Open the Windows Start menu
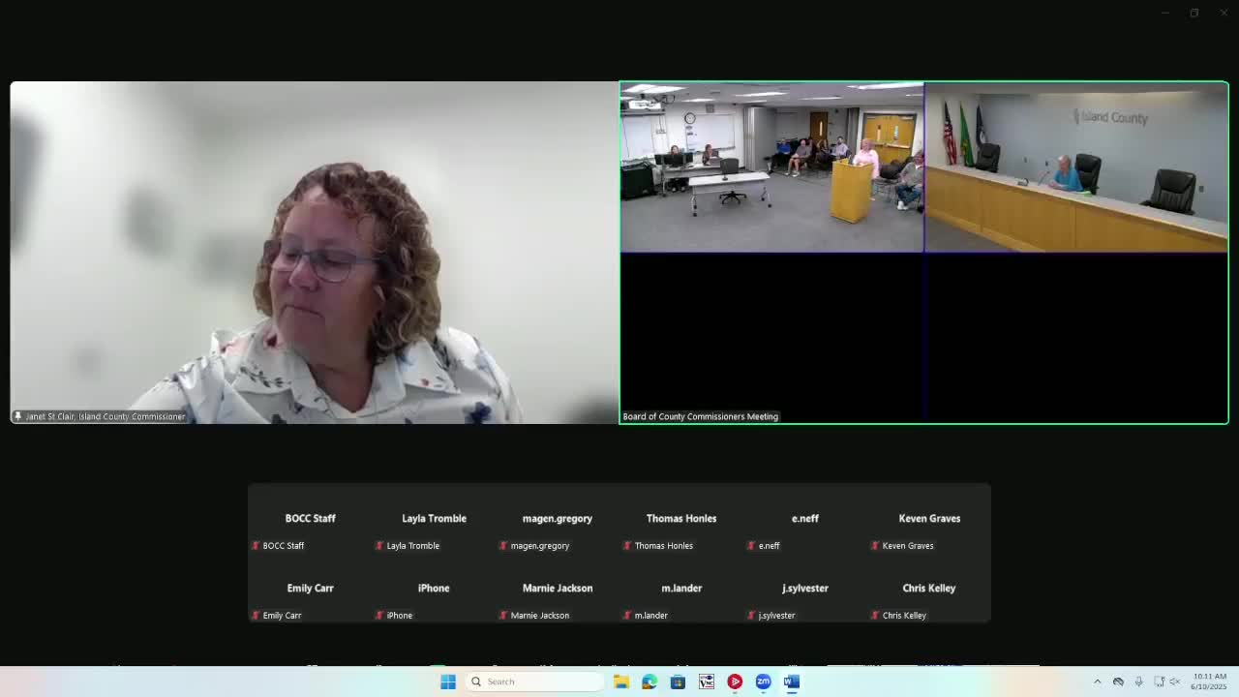1239x697 pixels. [448, 682]
